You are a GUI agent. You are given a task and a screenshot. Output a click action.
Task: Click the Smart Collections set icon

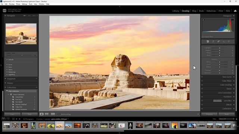tap(11, 95)
